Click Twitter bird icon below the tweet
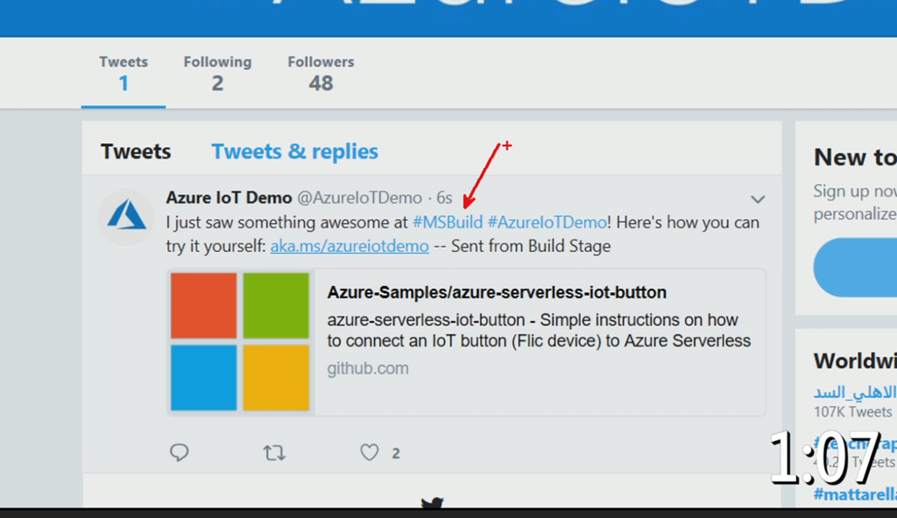The height and width of the screenshot is (518, 897). [432, 504]
